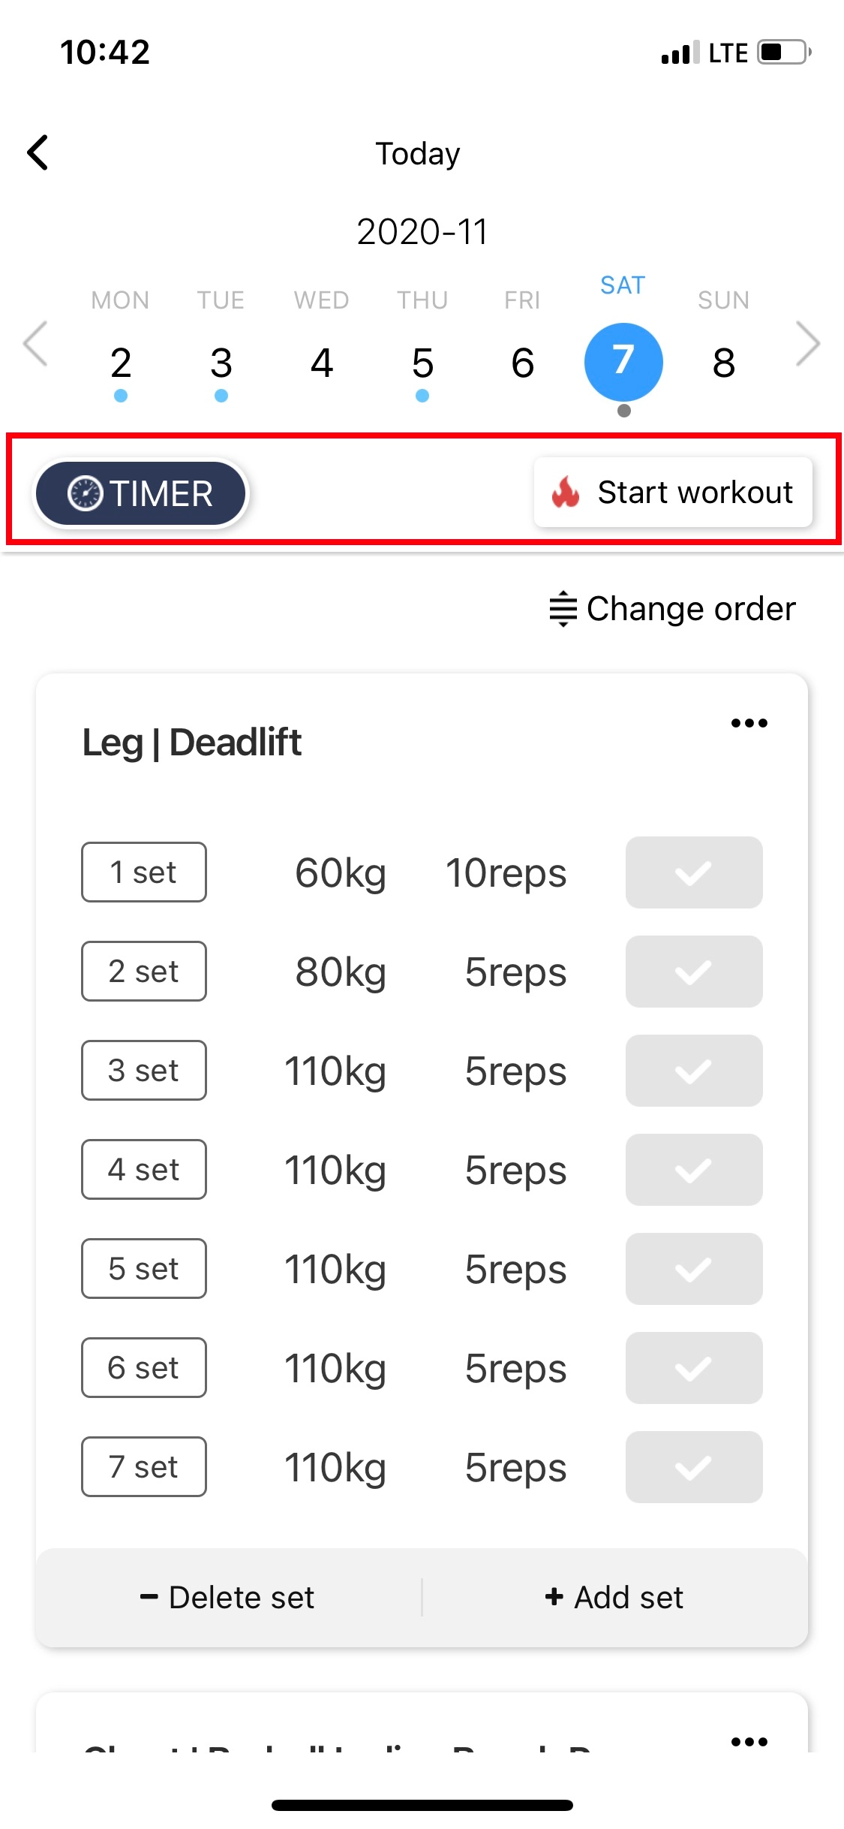The width and height of the screenshot is (844, 1829).
Task: Check the 5 set completion checkmark
Action: pos(694,1269)
